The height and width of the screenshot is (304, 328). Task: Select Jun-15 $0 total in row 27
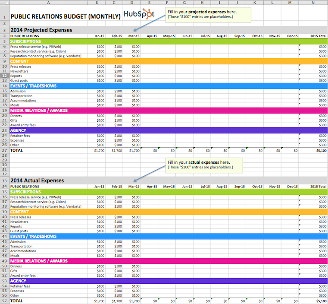click(190, 150)
